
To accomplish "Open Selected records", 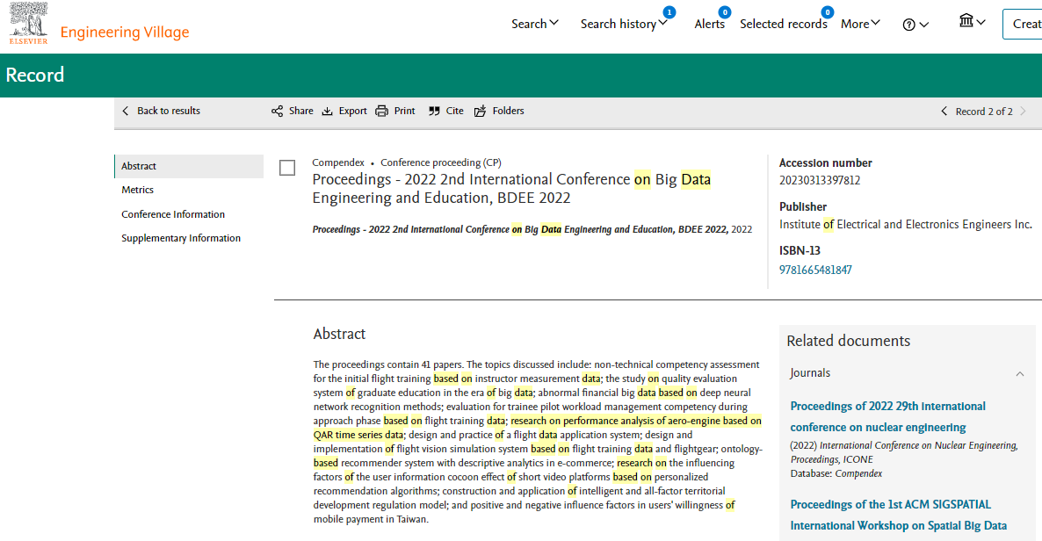I will pos(784,24).
